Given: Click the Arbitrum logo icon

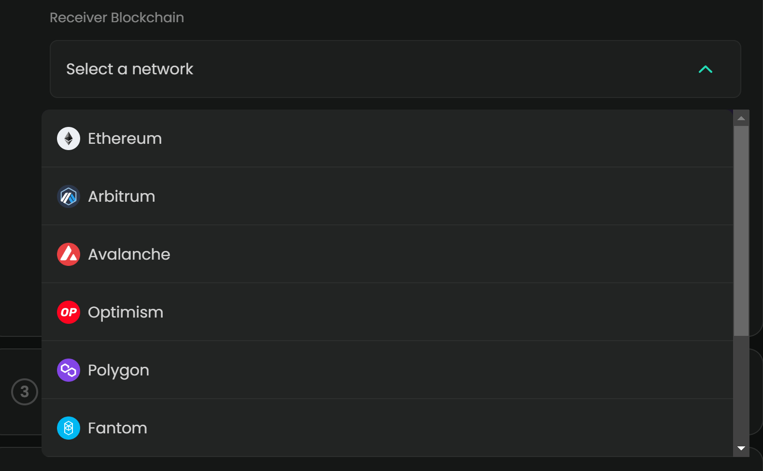Looking at the screenshot, I should pos(69,196).
